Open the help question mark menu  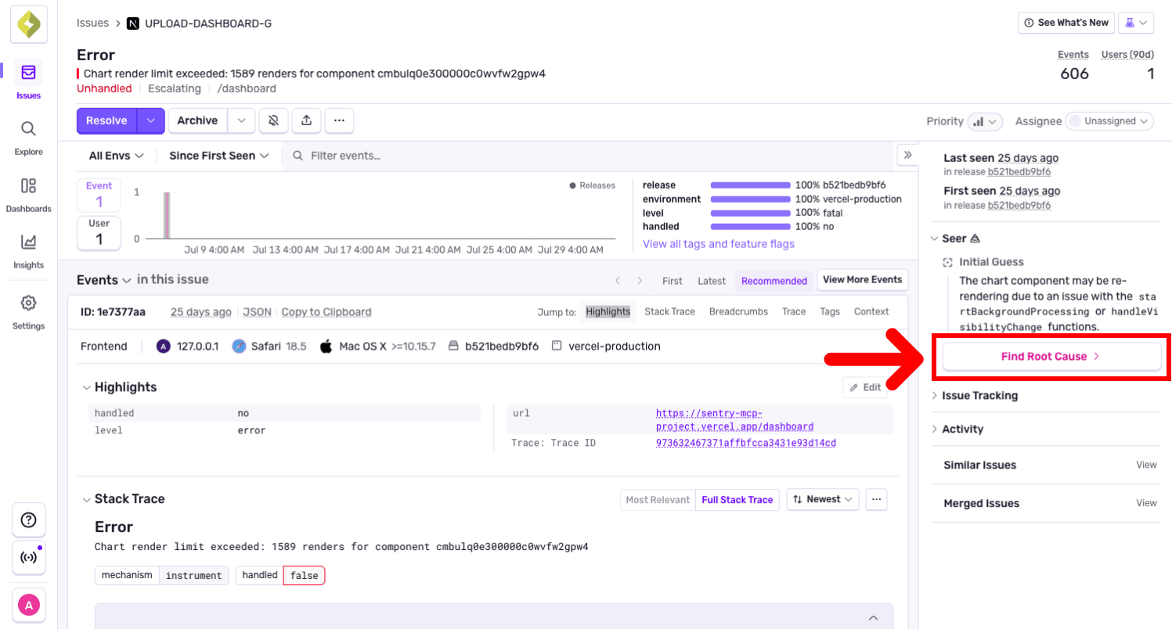[28, 520]
